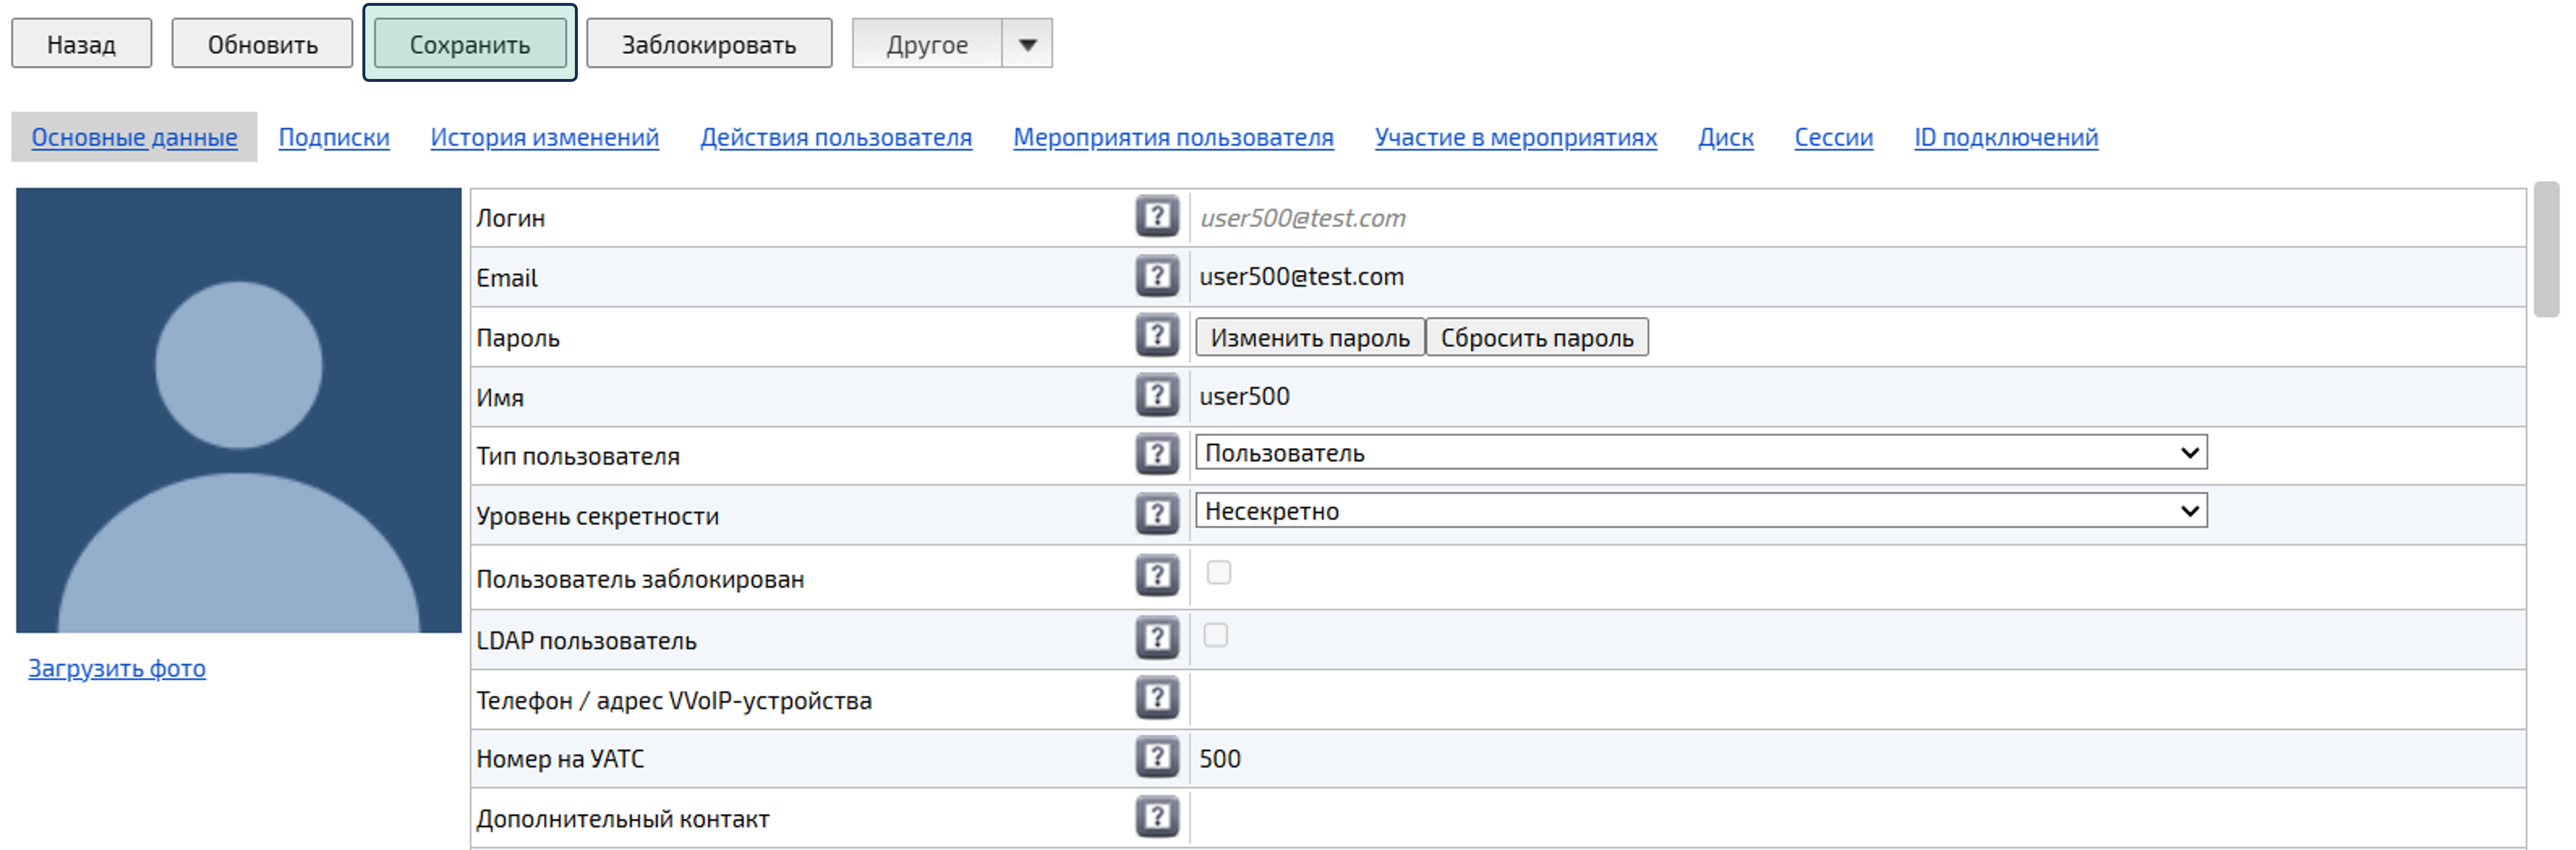Screen dimensions: 2576x850
Task: Click help icon for Номер на УАТС
Action: click(1157, 757)
